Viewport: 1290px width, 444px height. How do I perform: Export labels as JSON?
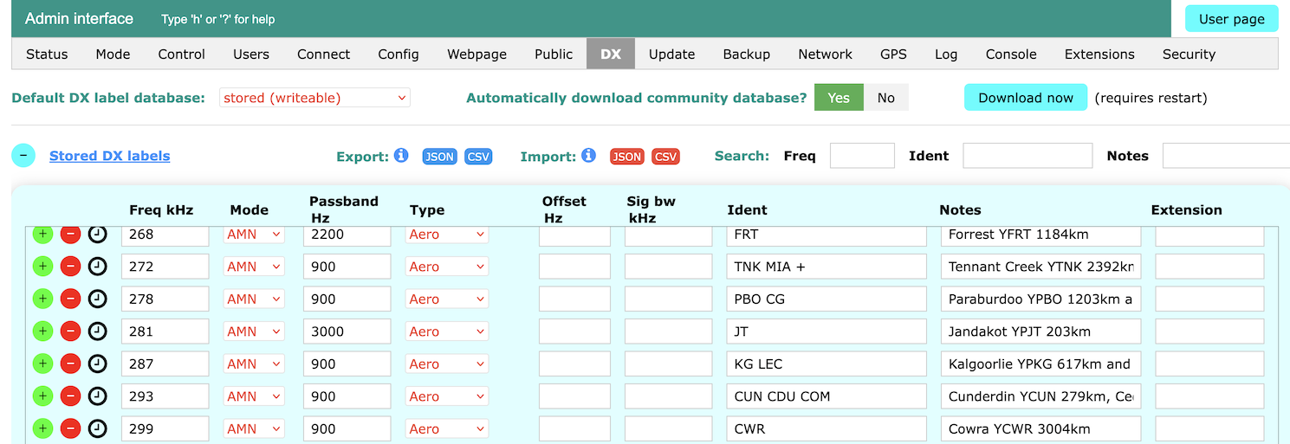(439, 157)
